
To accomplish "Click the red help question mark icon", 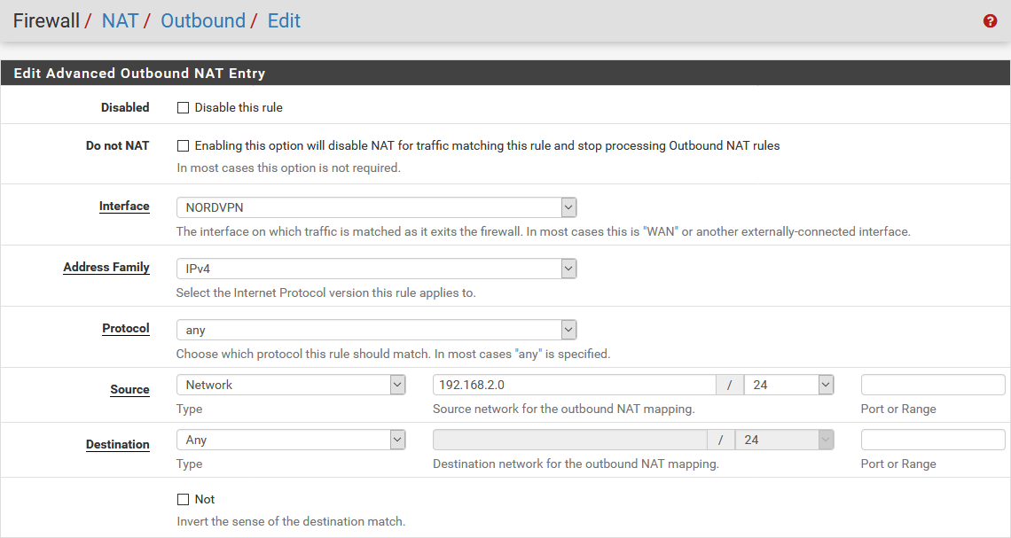I will click(990, 21).
